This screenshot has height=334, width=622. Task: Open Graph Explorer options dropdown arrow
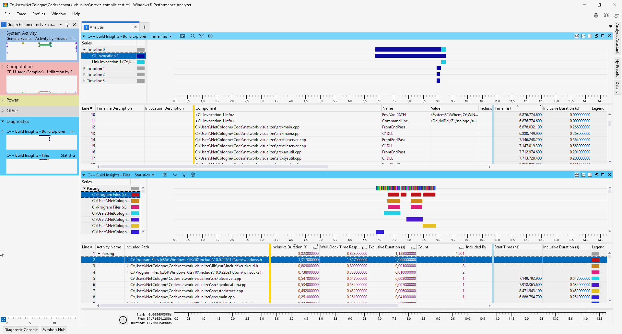61,25
